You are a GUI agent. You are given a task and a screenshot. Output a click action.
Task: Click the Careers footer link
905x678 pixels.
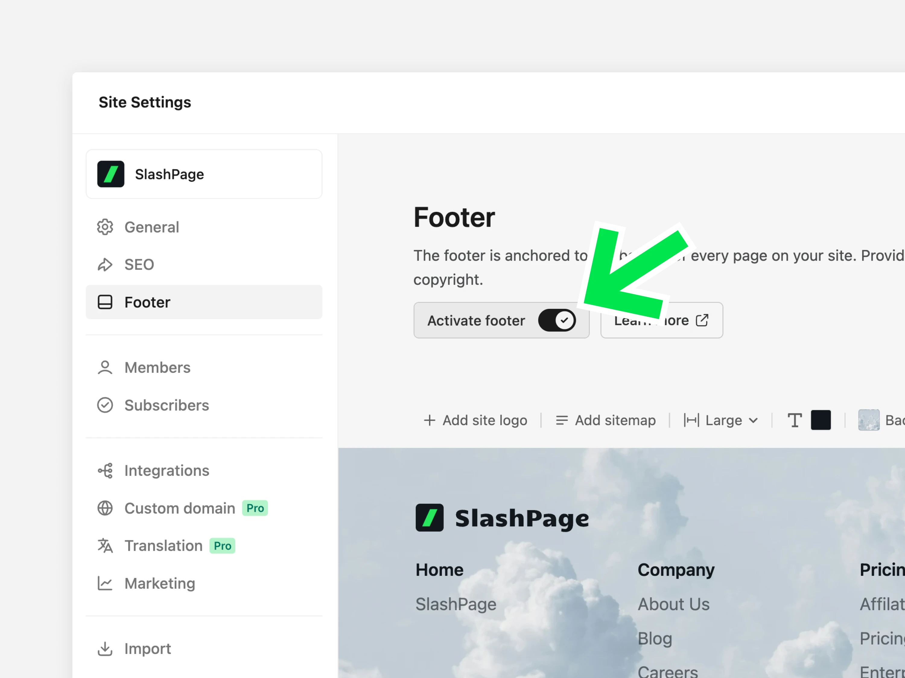pos(668,672)
